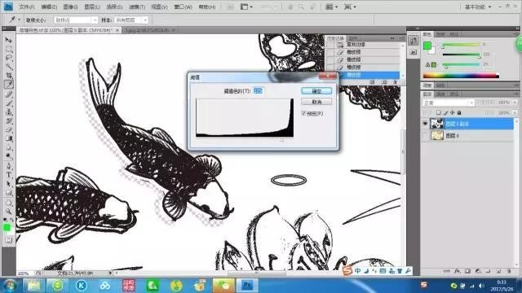Click the 确定 OK button in Threshold dialog

point(316,91)
